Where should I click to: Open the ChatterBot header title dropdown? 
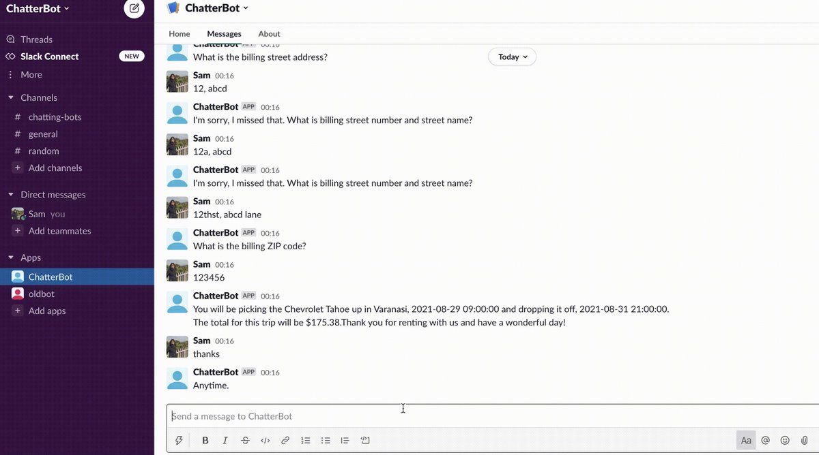click(218, 8)
